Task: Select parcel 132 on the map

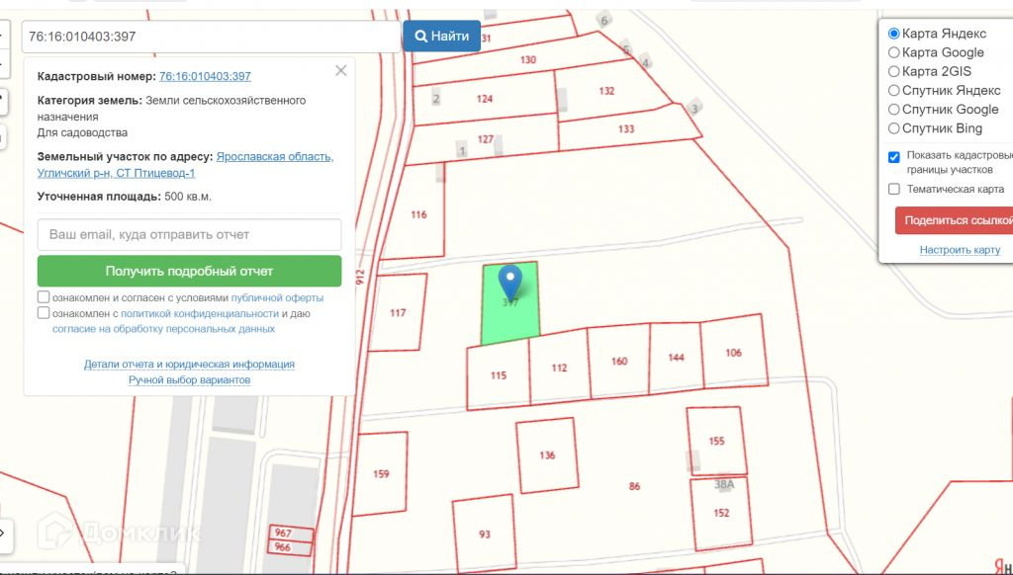Action: 606,91
